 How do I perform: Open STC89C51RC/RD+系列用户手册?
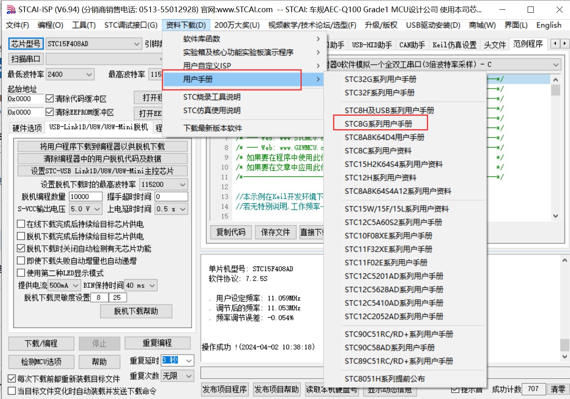coord(398,361)
